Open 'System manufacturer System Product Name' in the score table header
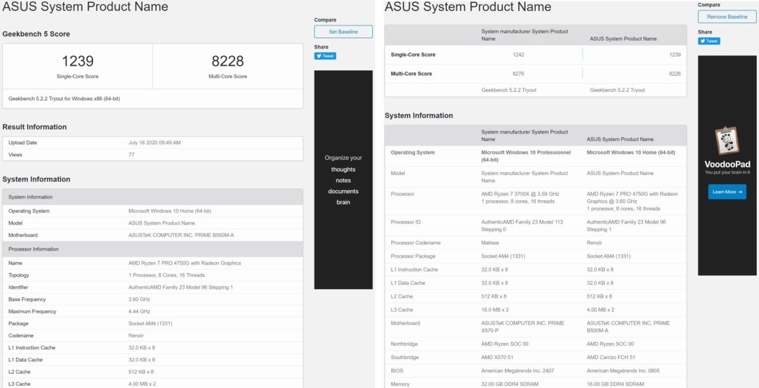The image size is (759, 388). pyautogui.click(x=524, y=35)
